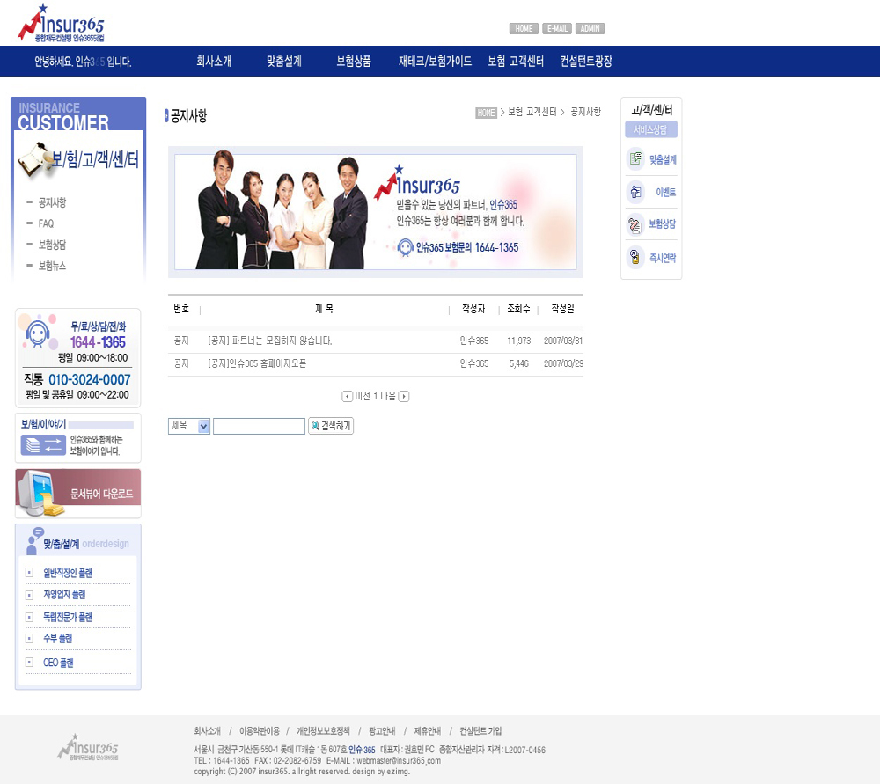Click the 맞춤설계 icon in right sidebar
This screenshot has height=784, width=880.
point(635,159)
